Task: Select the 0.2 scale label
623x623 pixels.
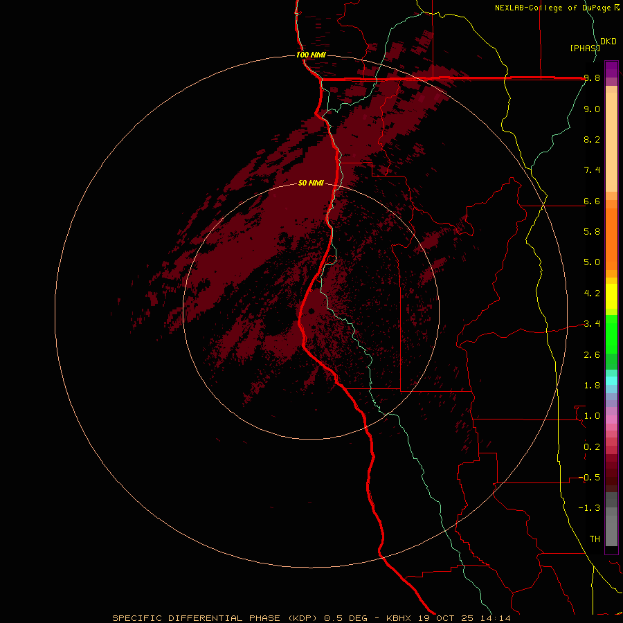Action: (592, 447)
